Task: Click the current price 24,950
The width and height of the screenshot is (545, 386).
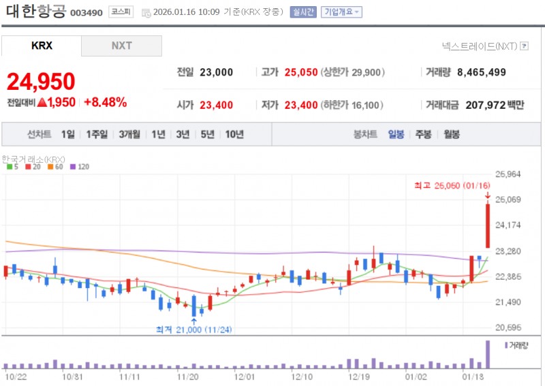Action: [x=41, y=82]
